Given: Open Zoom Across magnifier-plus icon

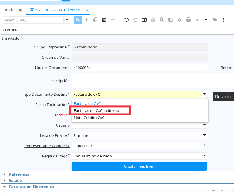Looking at the screenshot, I should (162, 20).
